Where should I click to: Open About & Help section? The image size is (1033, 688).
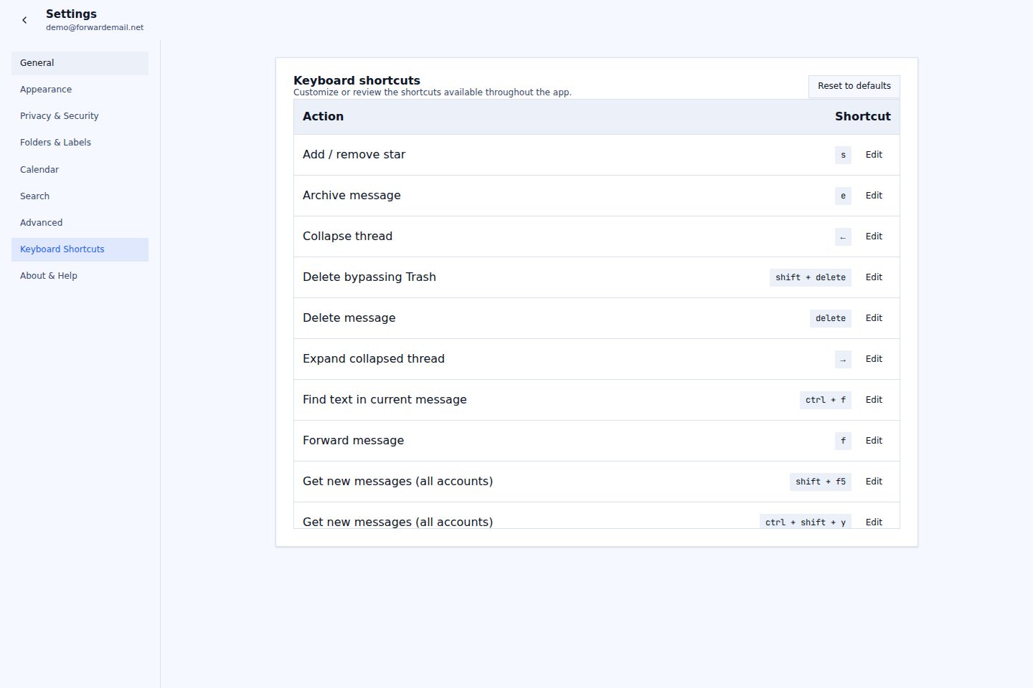click(x=80, y=276)
